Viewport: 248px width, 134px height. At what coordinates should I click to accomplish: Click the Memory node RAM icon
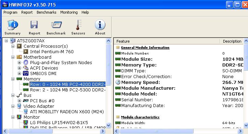[19, 79]
